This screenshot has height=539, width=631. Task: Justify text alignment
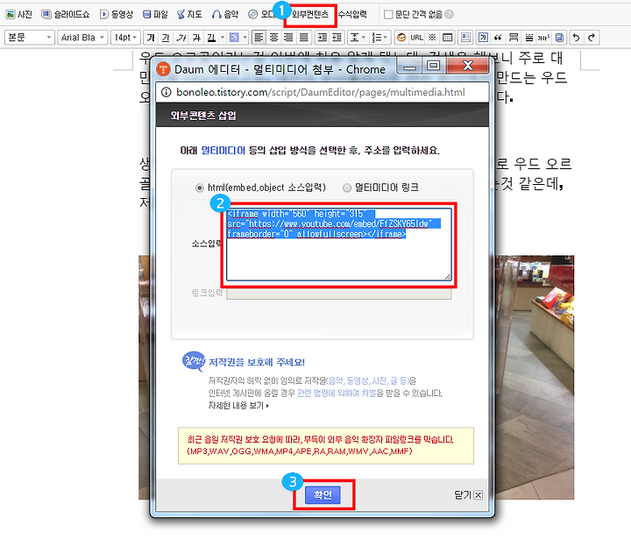point(304,38)
